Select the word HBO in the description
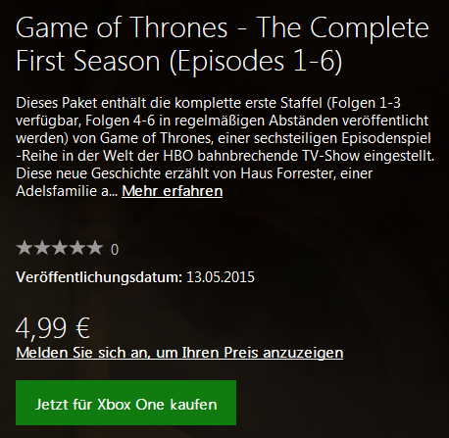Viewport: 449px width, 438px height. (x=178, y=156)
